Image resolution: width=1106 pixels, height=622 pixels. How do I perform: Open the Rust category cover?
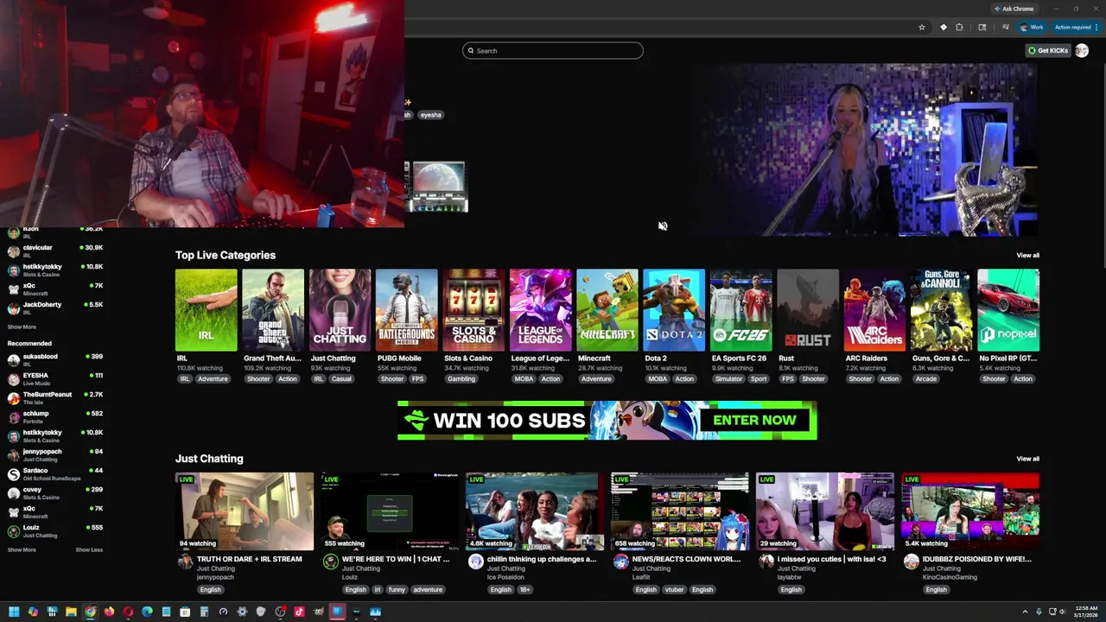[808, 310]
